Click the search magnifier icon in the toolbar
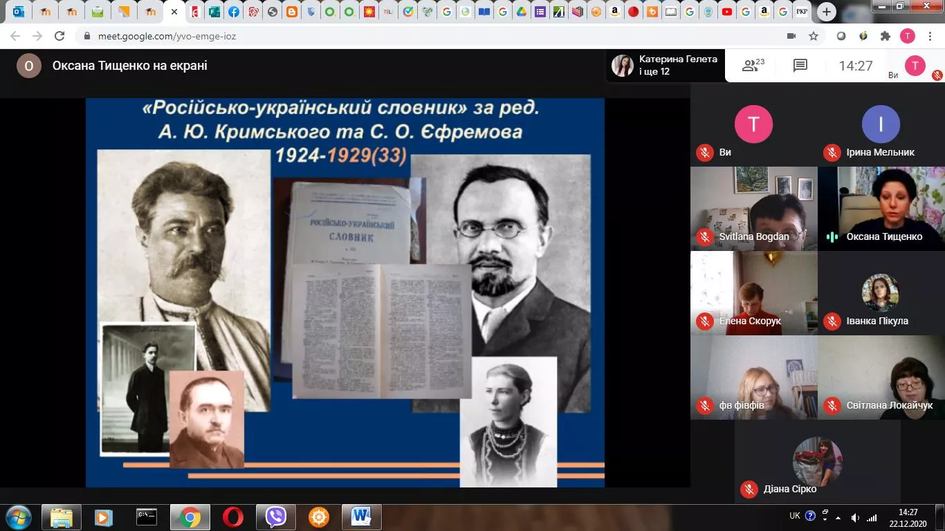This screenshot has height=531, width=945. (x=841, y=36)
